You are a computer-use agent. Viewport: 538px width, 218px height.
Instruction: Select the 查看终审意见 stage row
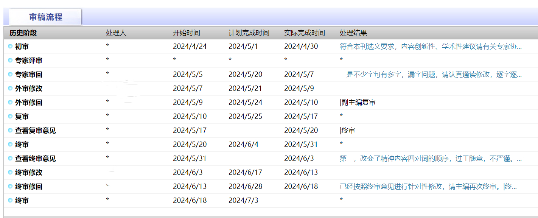pyautogui.click(x=271, y=159)
